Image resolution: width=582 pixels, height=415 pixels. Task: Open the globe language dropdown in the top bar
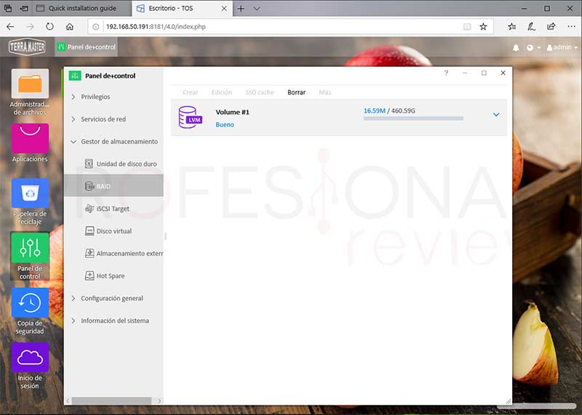[x=533, y=48]
